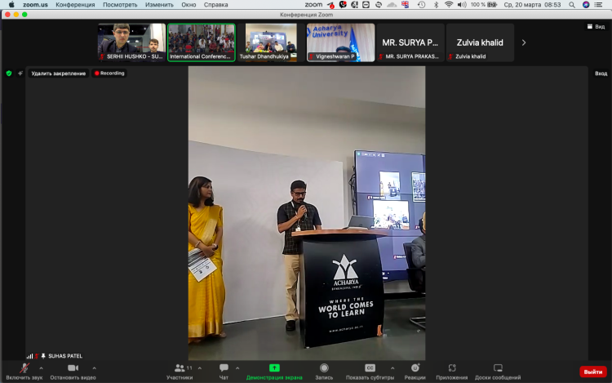Open the Участники participants panel

click(180, 368)
